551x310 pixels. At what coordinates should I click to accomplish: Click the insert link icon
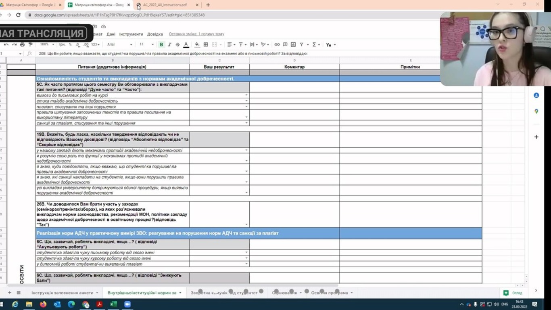(x=277, y=45)
